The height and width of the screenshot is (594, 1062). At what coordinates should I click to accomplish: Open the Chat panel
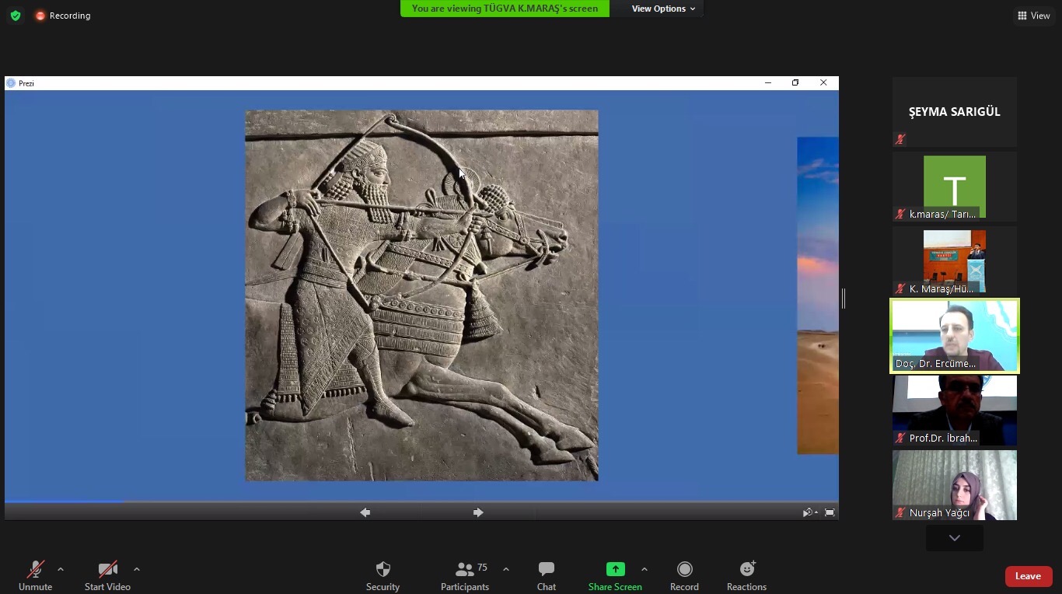[546, 570]
